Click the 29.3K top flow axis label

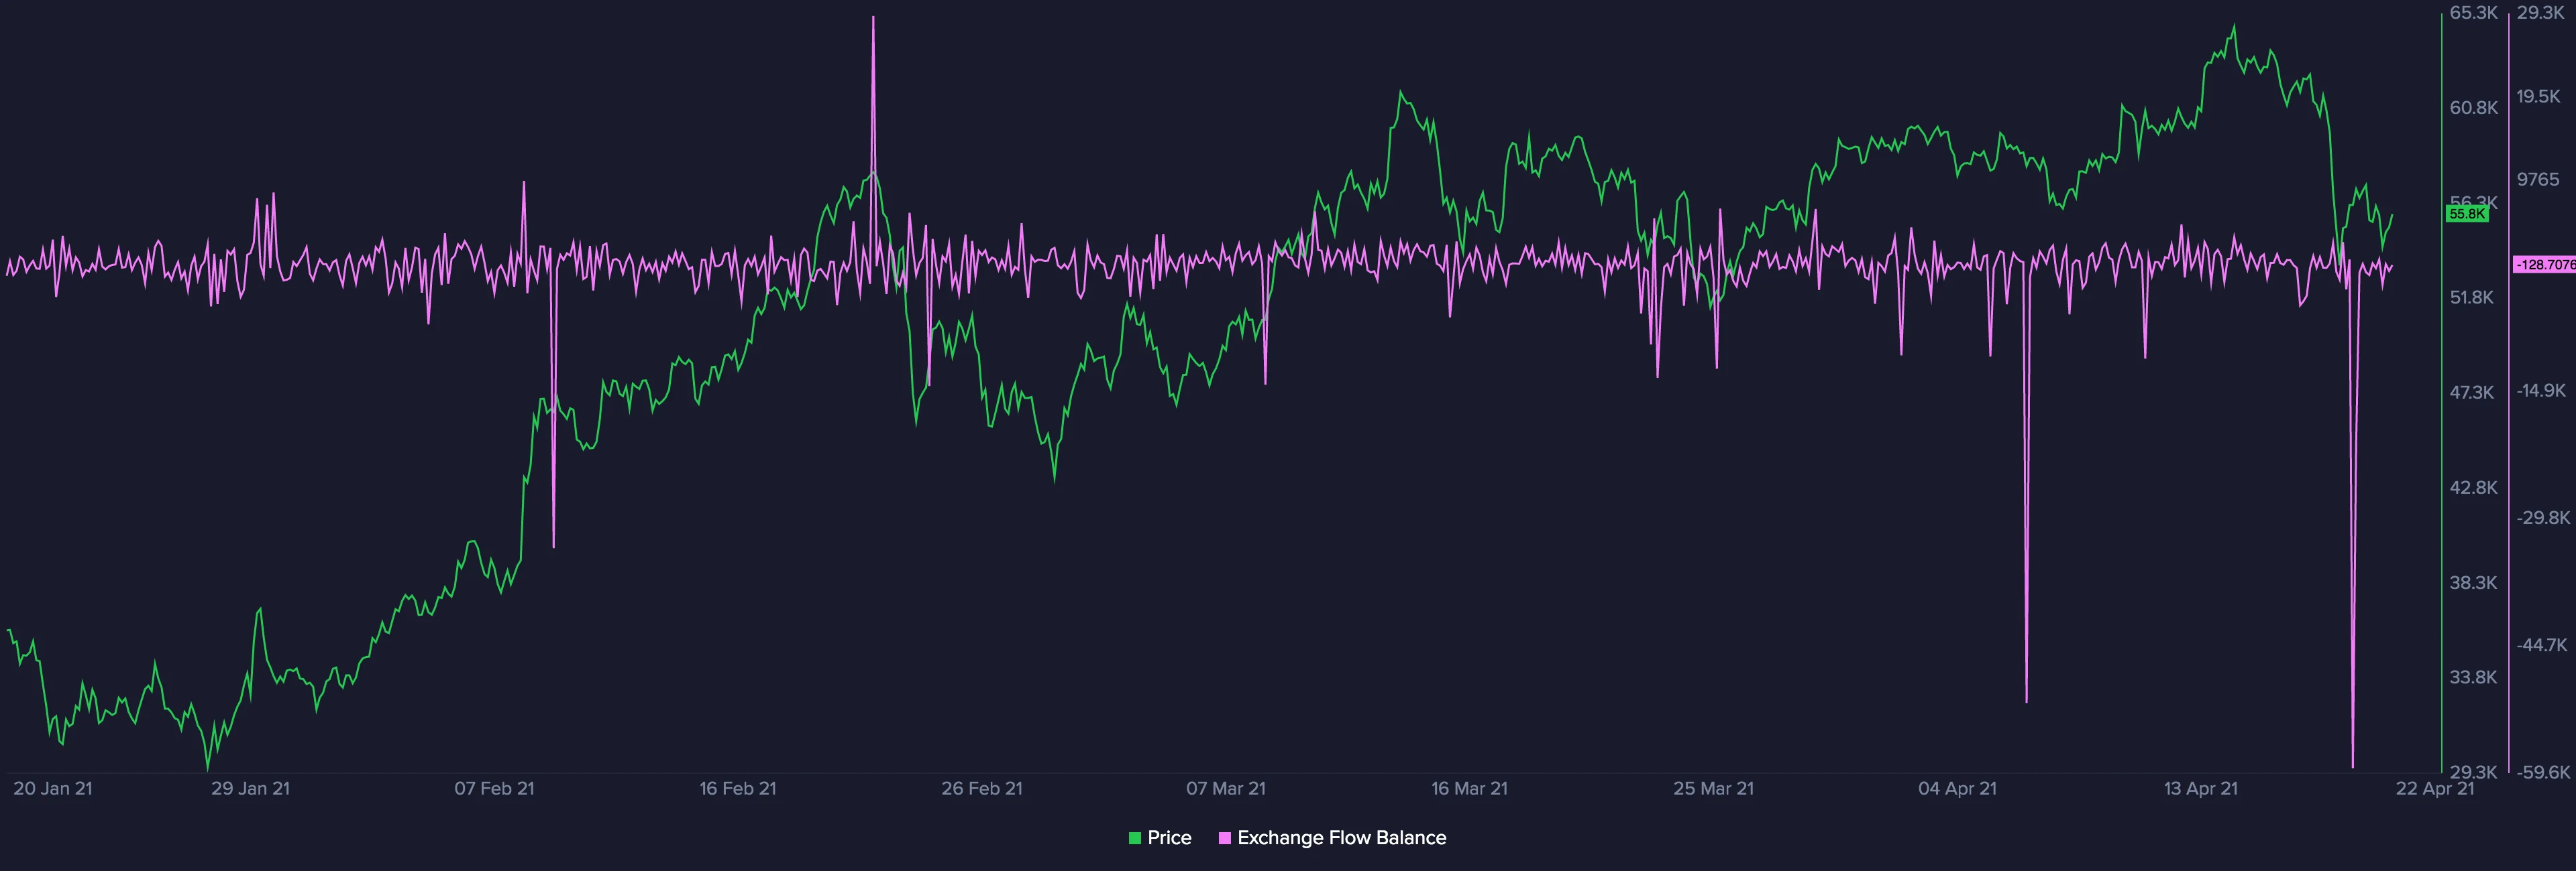click(2541, 13)
